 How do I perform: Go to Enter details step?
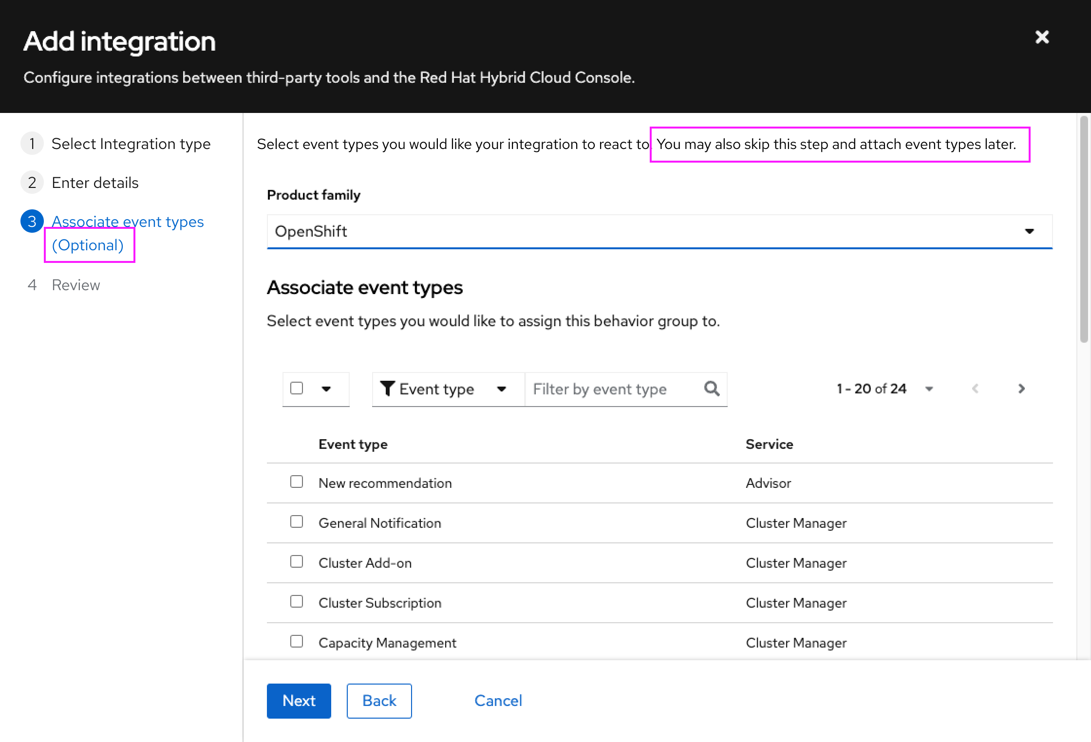pos(95,183)
